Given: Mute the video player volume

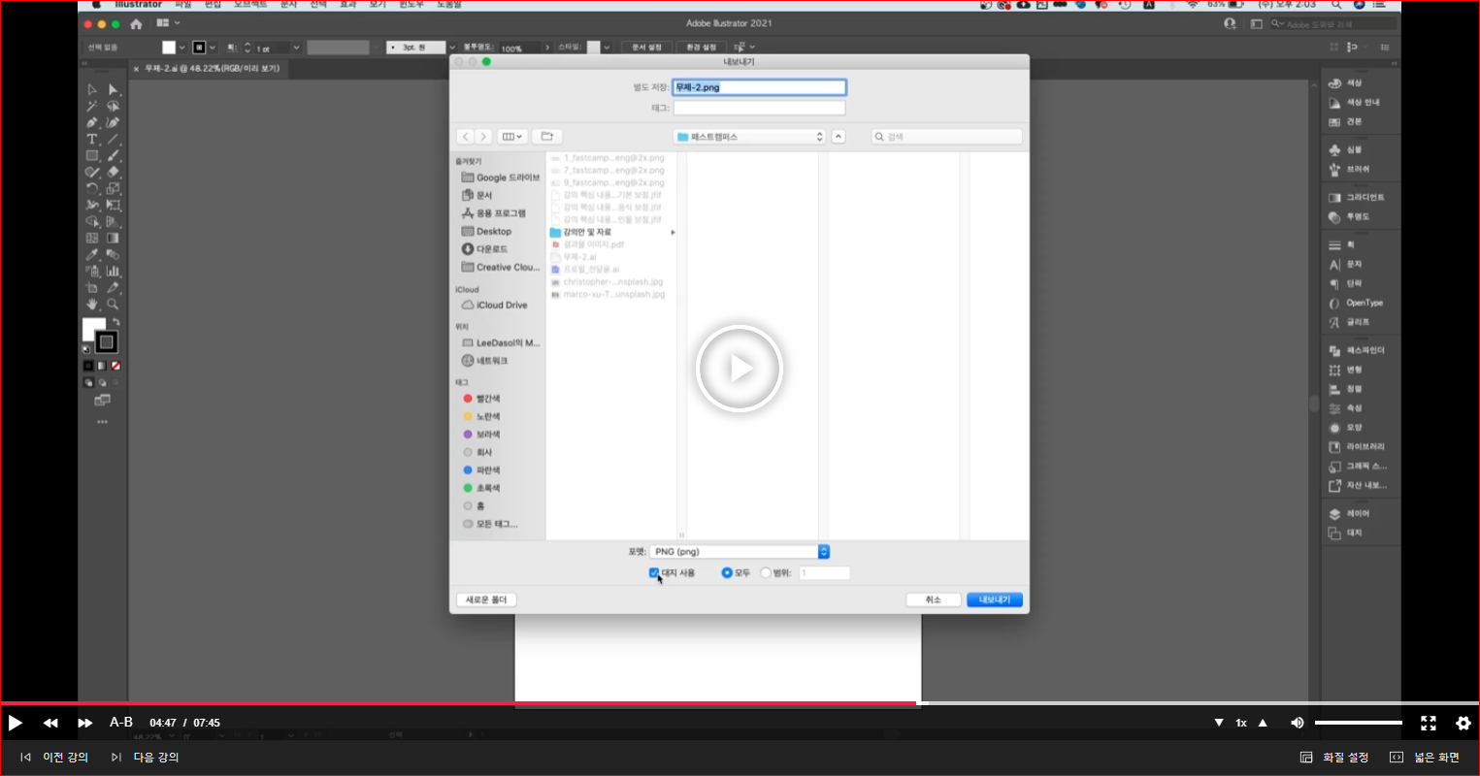Looking at the screenshot, I should tap(1297, 723).
